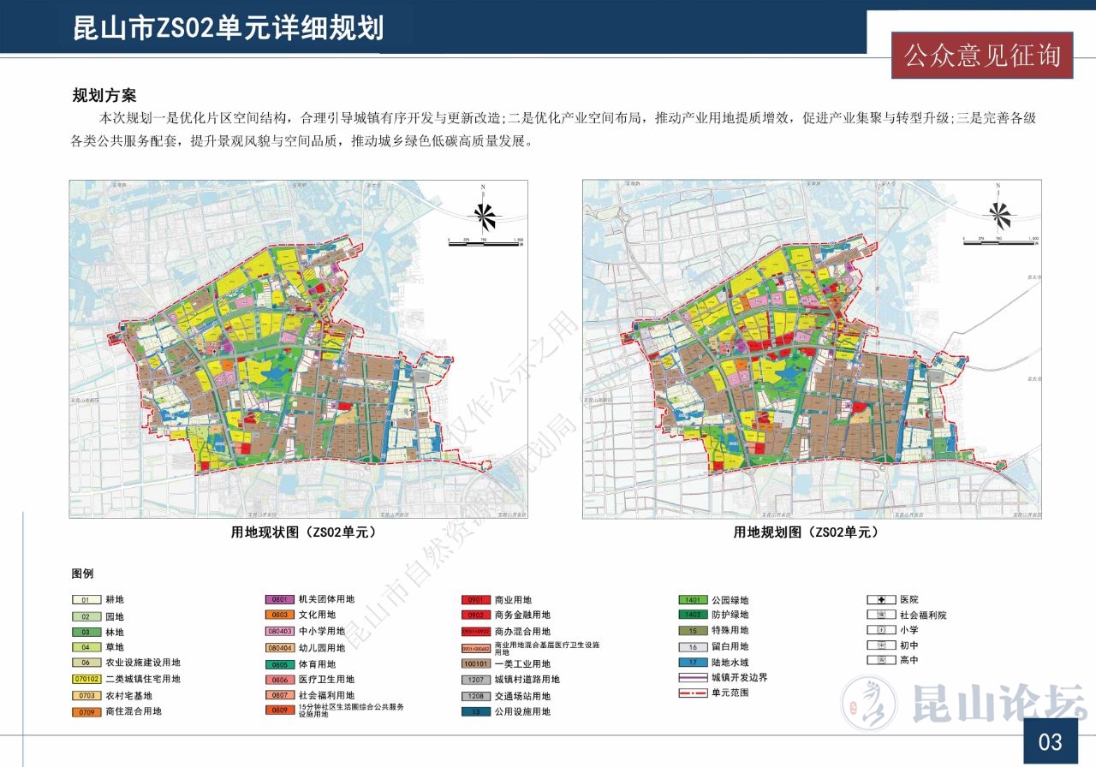The image size is (1096, 767).
Task: Click the 用地现状图 map caption
Action: point(304,532)
